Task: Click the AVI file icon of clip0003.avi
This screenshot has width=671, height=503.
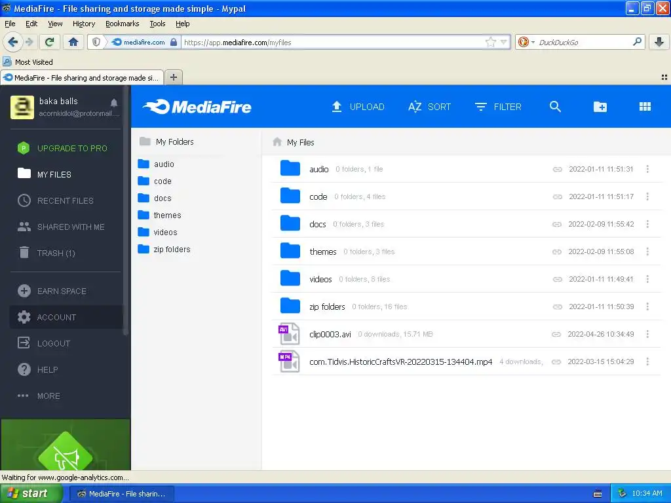Action: pos(289,334)
